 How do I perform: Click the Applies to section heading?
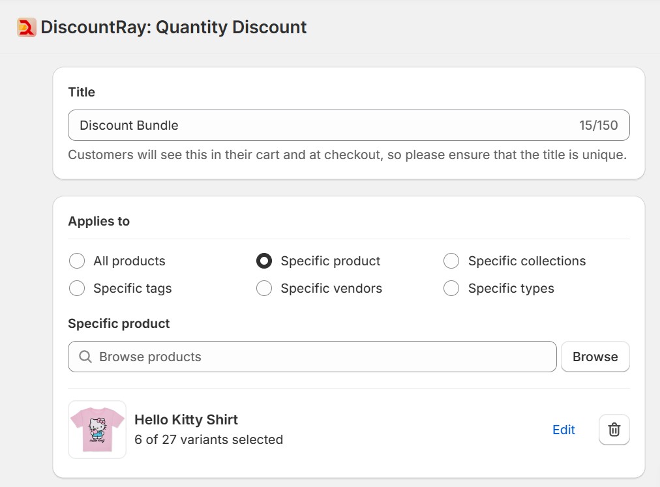click(98, 221)
